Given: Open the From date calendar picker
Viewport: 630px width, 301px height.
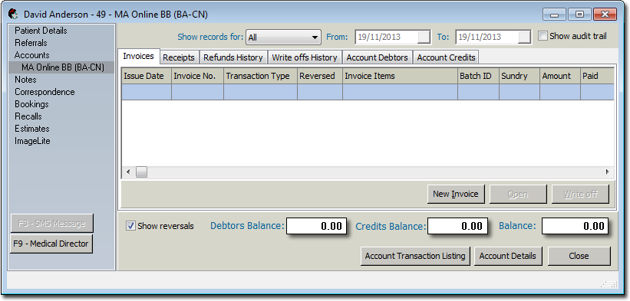Looking at the screenshot, I should point(424,38).
